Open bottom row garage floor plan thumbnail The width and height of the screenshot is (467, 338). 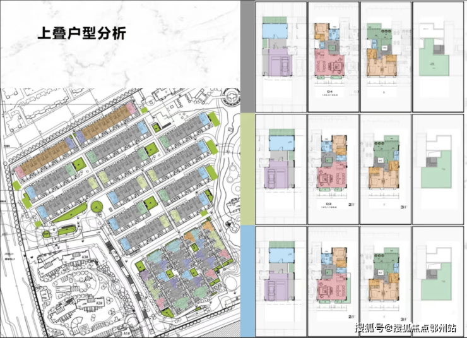(281, 281)
